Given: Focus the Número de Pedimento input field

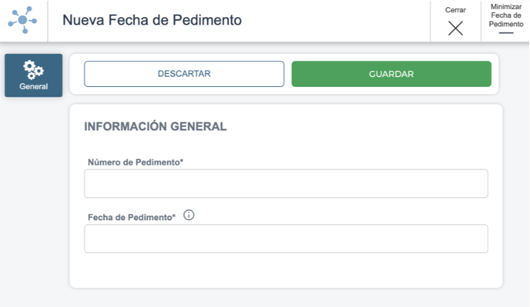Looking at the screenshot, I should click(x=286, y=183).
